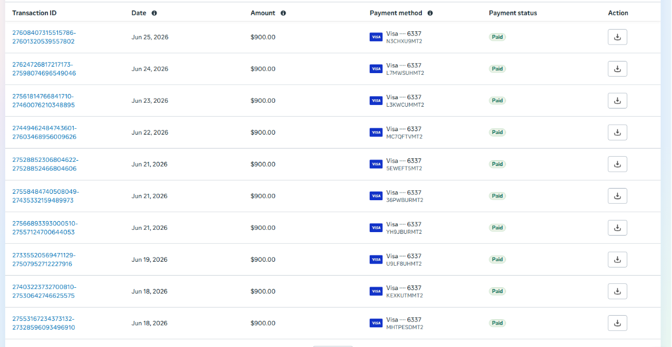The height and width of the screenshot is (347, 672).
Task: Click the info icon next to Amount header
Action: point(283,13)
